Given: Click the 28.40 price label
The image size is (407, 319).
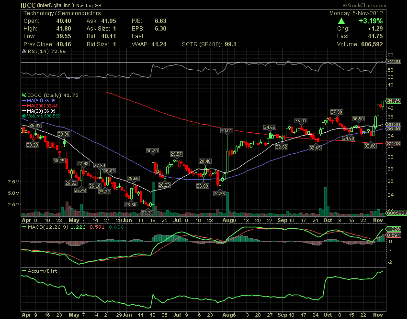Looking at the screenshot, I should coord(205,161).
